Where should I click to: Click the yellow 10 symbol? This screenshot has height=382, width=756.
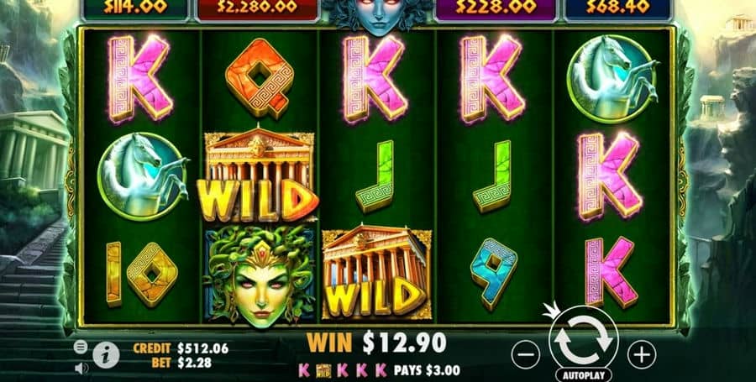pyautogui.click(x=142, y=273)
